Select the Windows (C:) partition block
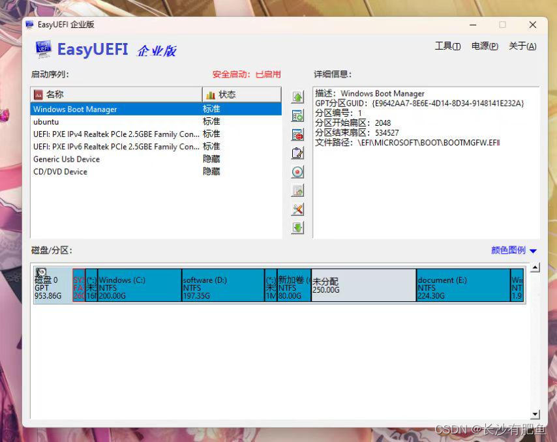This screenshot has height=442, width=557. pos(140,285)
